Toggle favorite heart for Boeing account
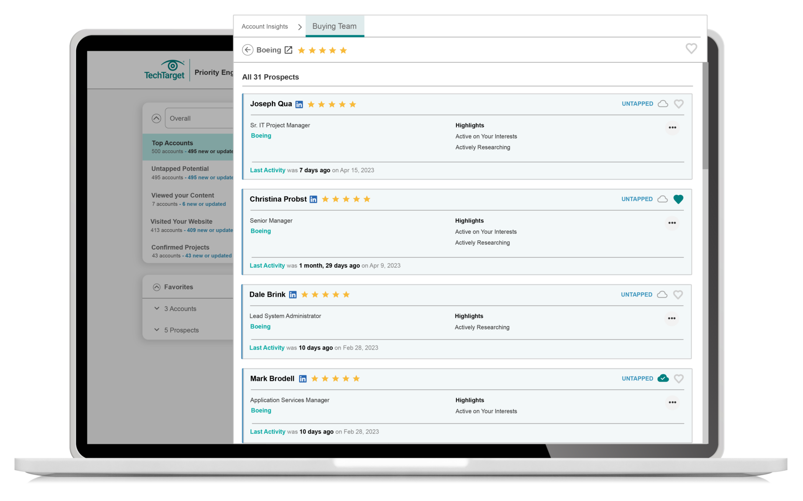Image resolution: width=803 pixels, height=501 pixels. coord(692,49)
